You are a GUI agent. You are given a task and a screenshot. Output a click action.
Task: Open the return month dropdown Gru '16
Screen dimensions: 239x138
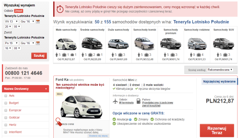coord(28,43)
